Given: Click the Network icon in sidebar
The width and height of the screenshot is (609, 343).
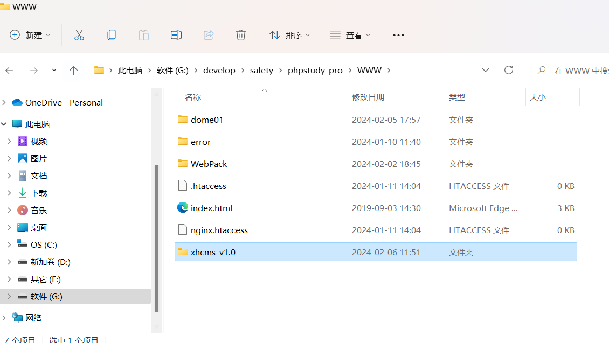Looking at the screenshot, I should pyautogui.click(x=17, y=318).
